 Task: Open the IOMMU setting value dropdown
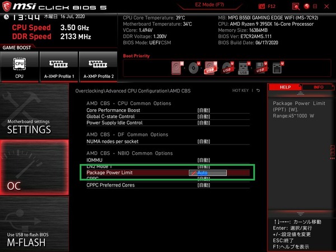click(203, 160)
